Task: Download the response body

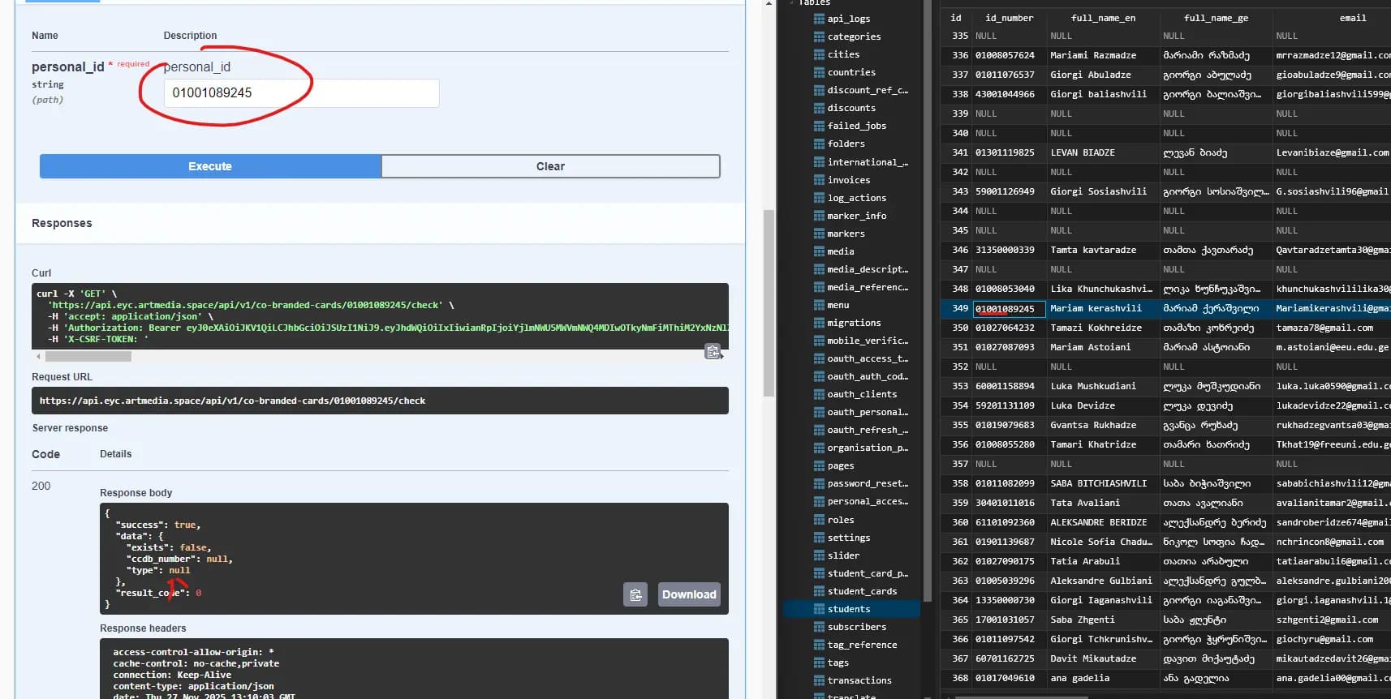Action: tap(688, 594)
